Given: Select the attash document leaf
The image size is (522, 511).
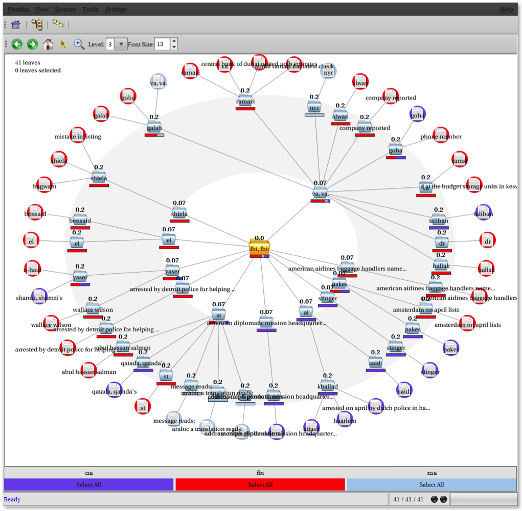Looking at the screenshot, I should [311, 427].
